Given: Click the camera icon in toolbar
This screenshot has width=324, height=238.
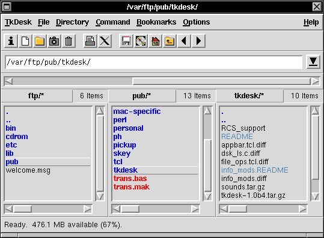Looking at the screenshot, I should (x=54, y=41).
